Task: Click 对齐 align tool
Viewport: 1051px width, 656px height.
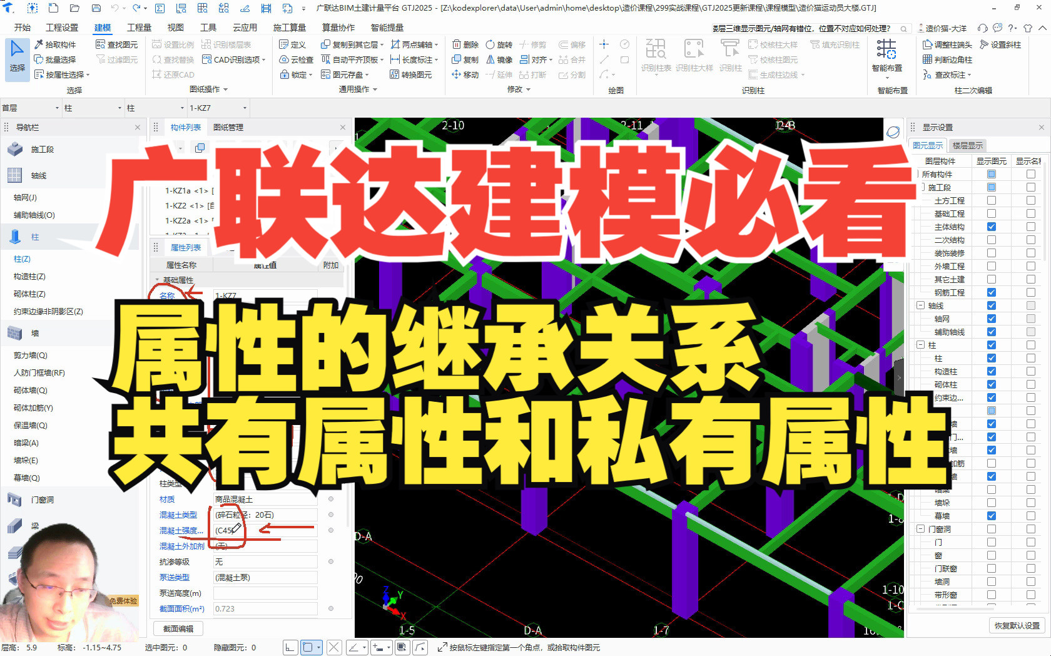Action: click(x=536, y=59)
